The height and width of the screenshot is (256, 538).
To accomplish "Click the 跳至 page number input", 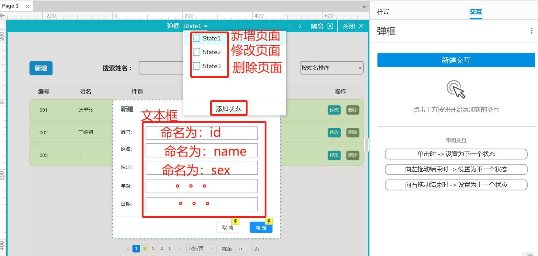I will [243, 248].
